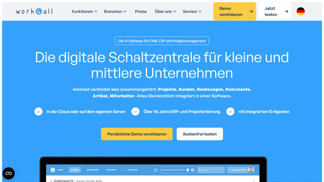Open the German flag language selector
324x182 pixels.
click(x=301, y=11)
